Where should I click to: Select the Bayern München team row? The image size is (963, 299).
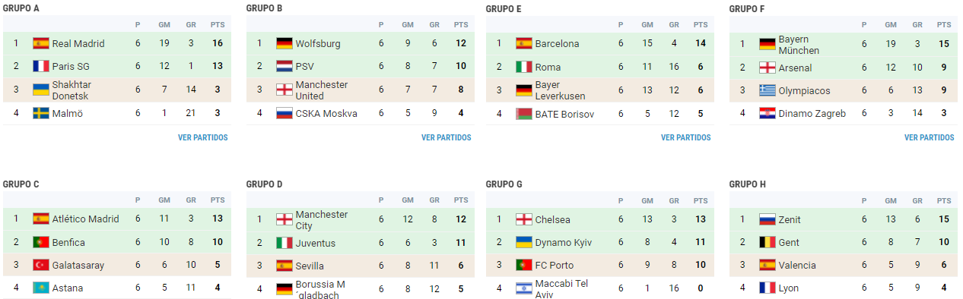click(842, 44)
